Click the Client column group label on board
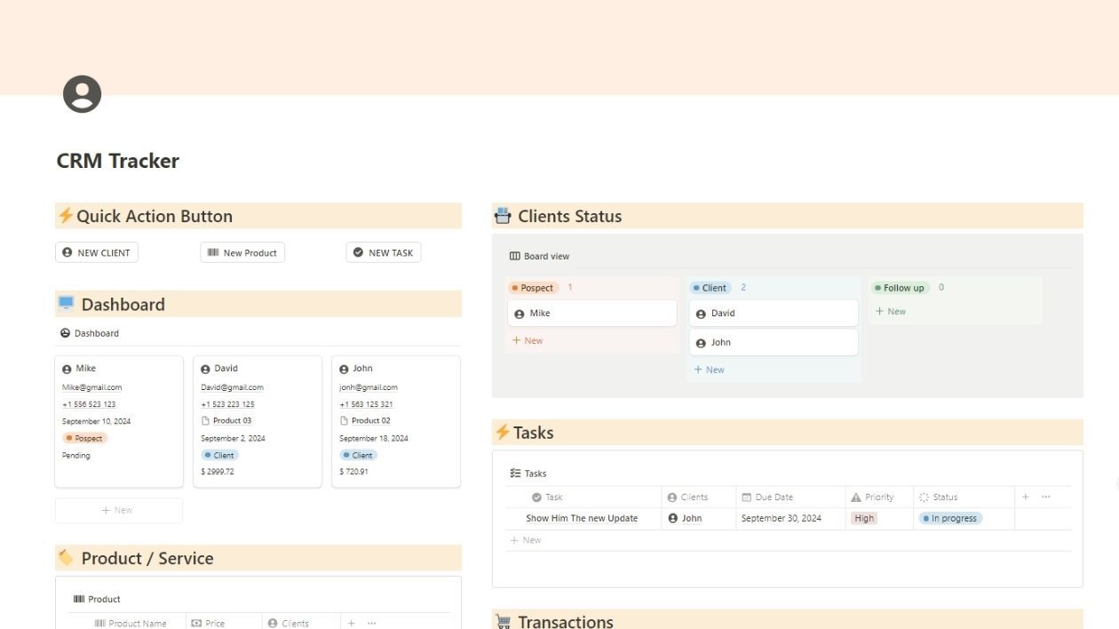This screenshot has height=629, width=1119. click(x=710, y=288)
